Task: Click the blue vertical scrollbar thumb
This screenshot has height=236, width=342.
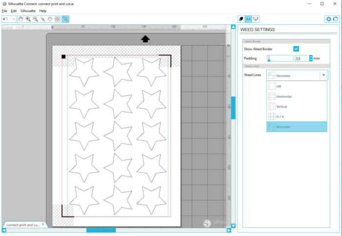Action: pyautogui.click(x=233, y=108)
